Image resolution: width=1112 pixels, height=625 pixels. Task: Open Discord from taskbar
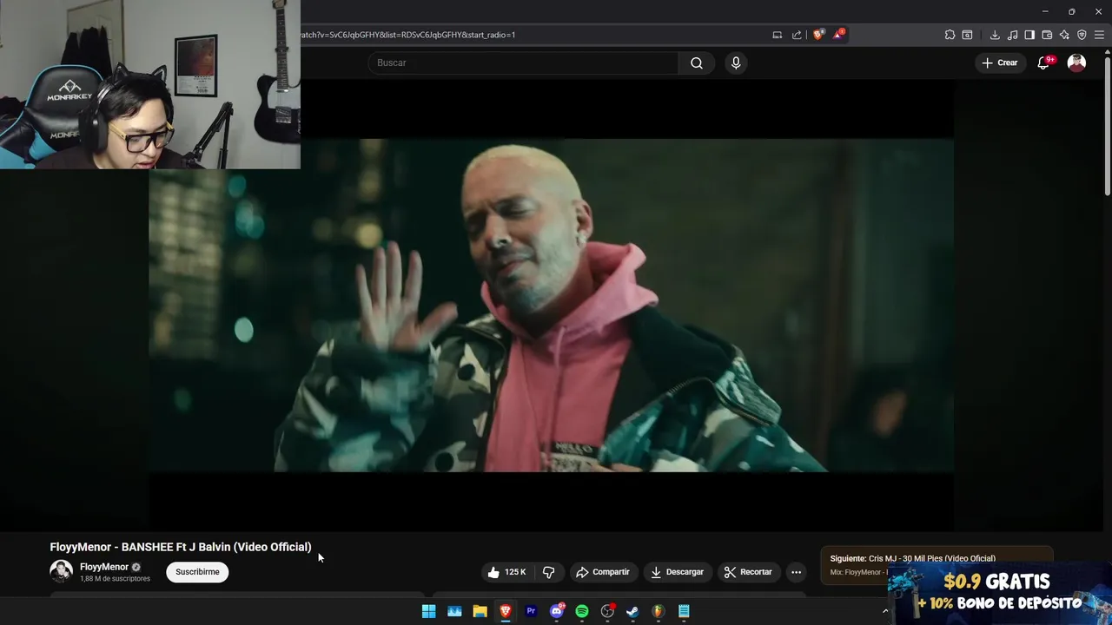tap(557, 611)
